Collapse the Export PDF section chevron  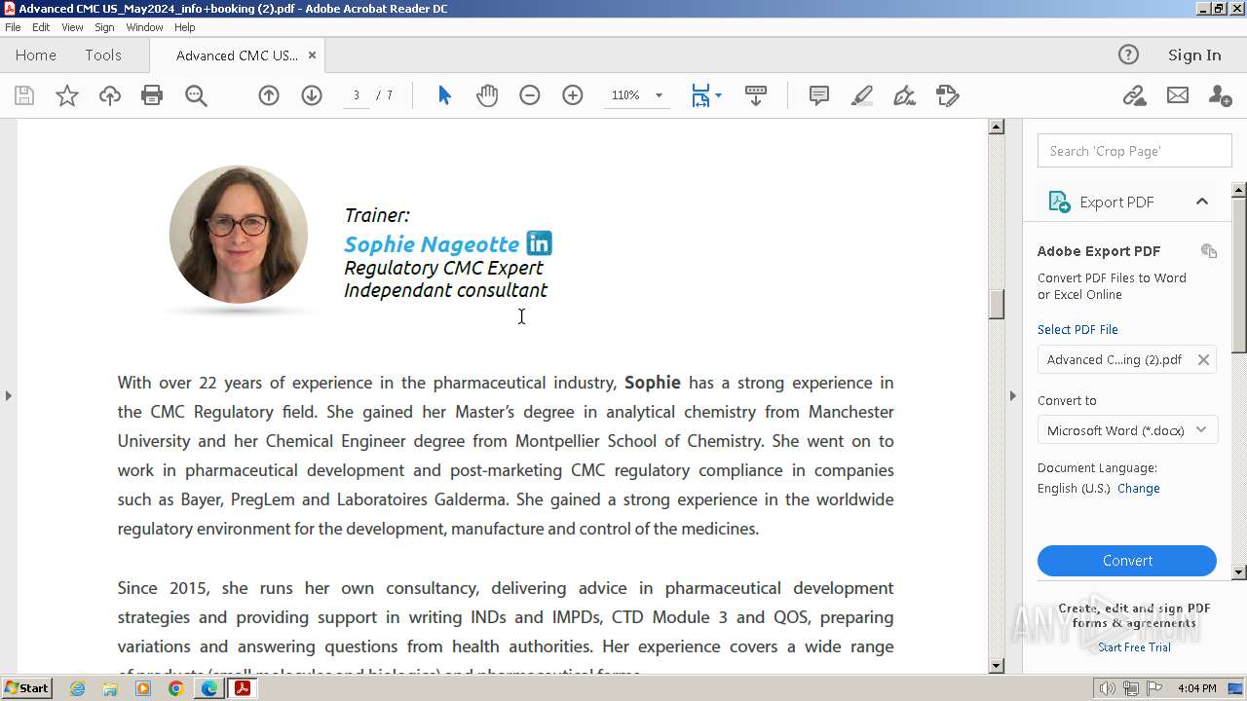(1202, 202)
